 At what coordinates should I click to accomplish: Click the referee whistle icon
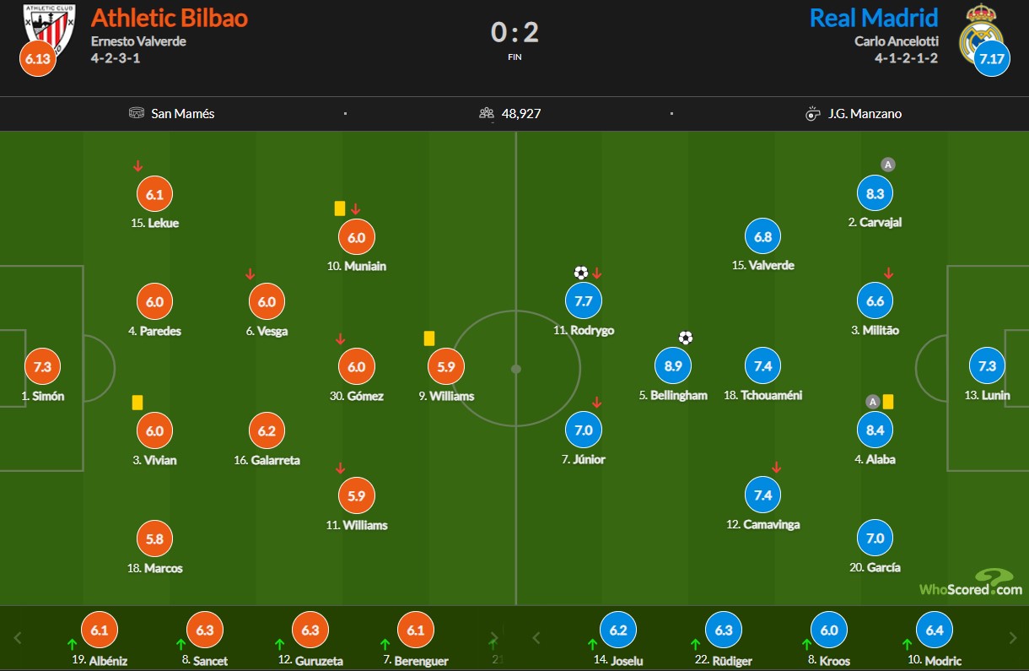(813, 114)
